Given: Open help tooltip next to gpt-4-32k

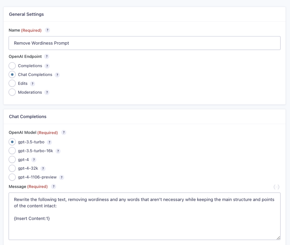Looking at the screenshot, I should [x=43, y=168].
